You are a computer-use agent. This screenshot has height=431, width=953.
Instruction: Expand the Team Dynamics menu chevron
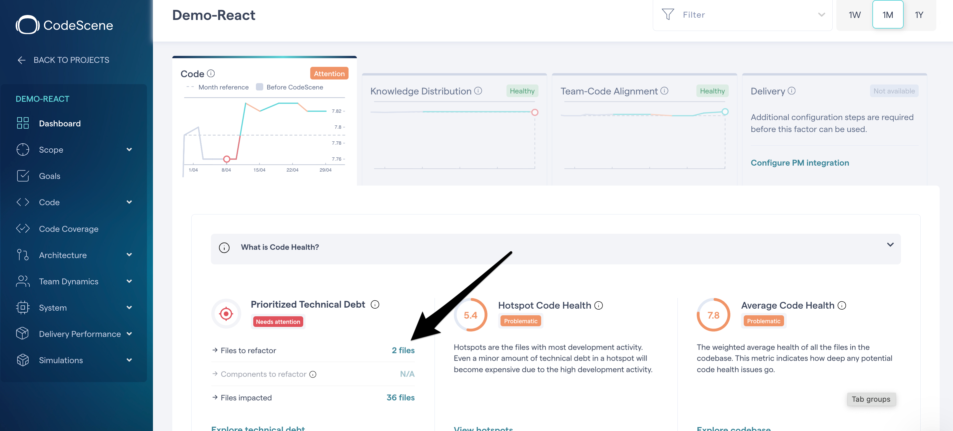click(x=129, y=281)
